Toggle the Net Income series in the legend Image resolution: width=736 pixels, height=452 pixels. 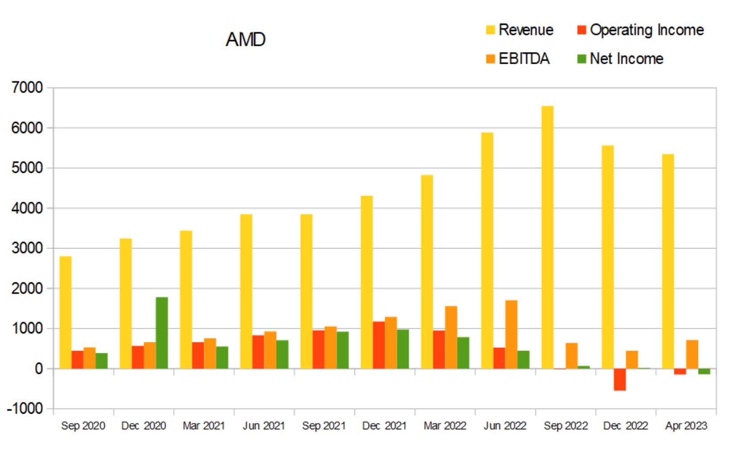(x=626, y=58)
